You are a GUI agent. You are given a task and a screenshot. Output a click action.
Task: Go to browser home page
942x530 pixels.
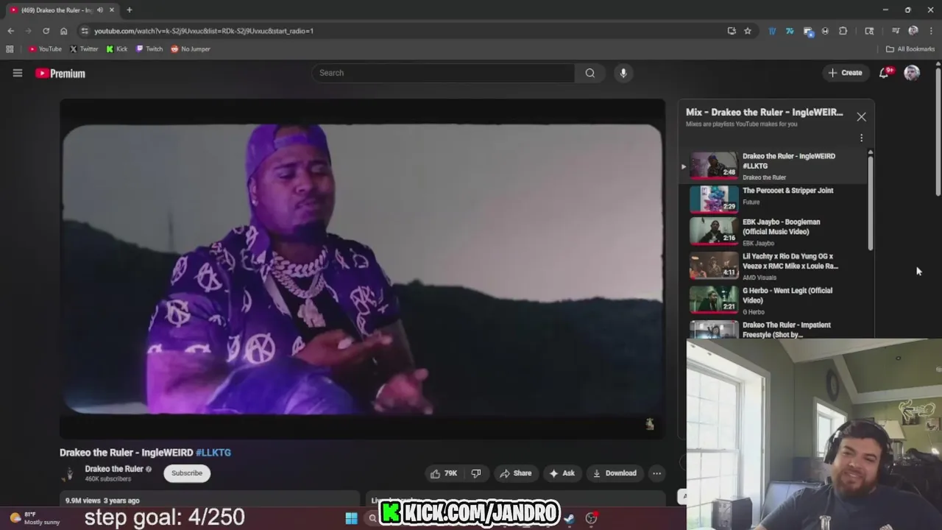pos(64,31)
